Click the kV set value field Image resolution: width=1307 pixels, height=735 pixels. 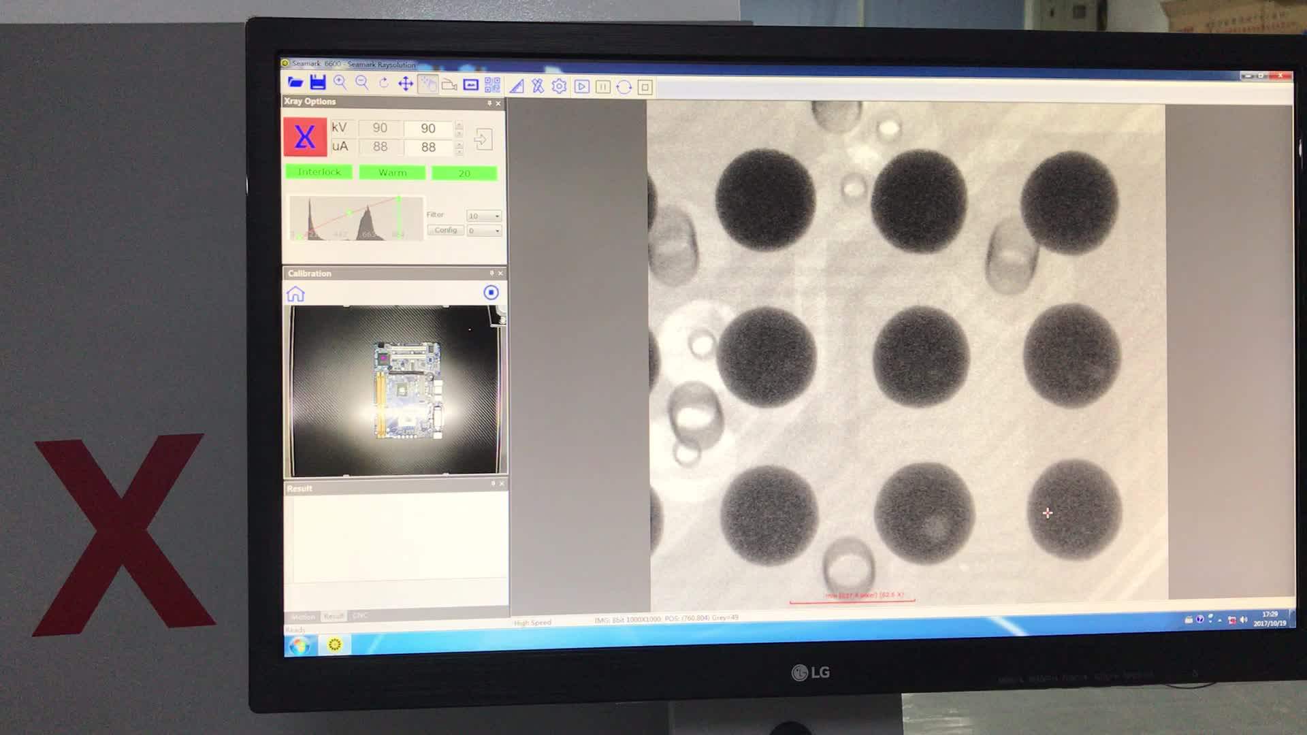coord(427,128)
